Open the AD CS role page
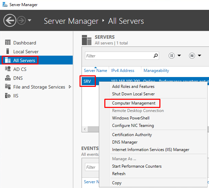The height and width of the screenshot is (188, 209). coord(20,69)
